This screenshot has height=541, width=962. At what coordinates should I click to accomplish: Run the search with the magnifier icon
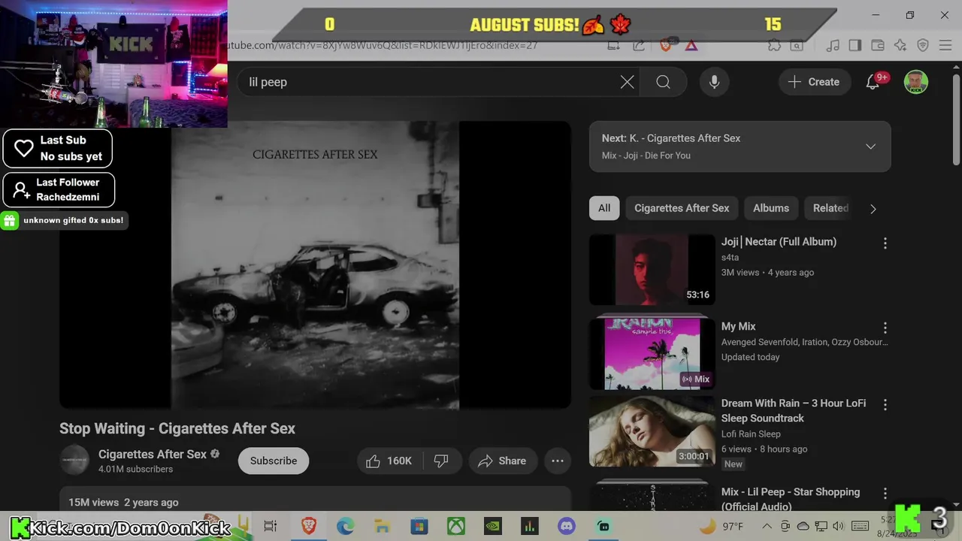coord(663,82)
